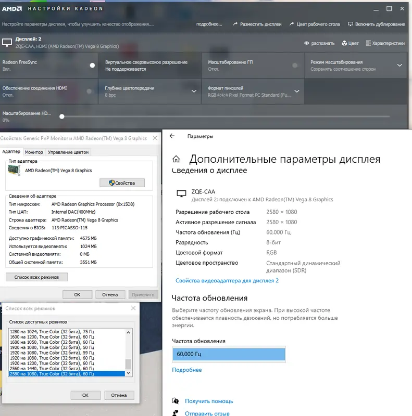Open Характеристики of the display

click(385, 43)
